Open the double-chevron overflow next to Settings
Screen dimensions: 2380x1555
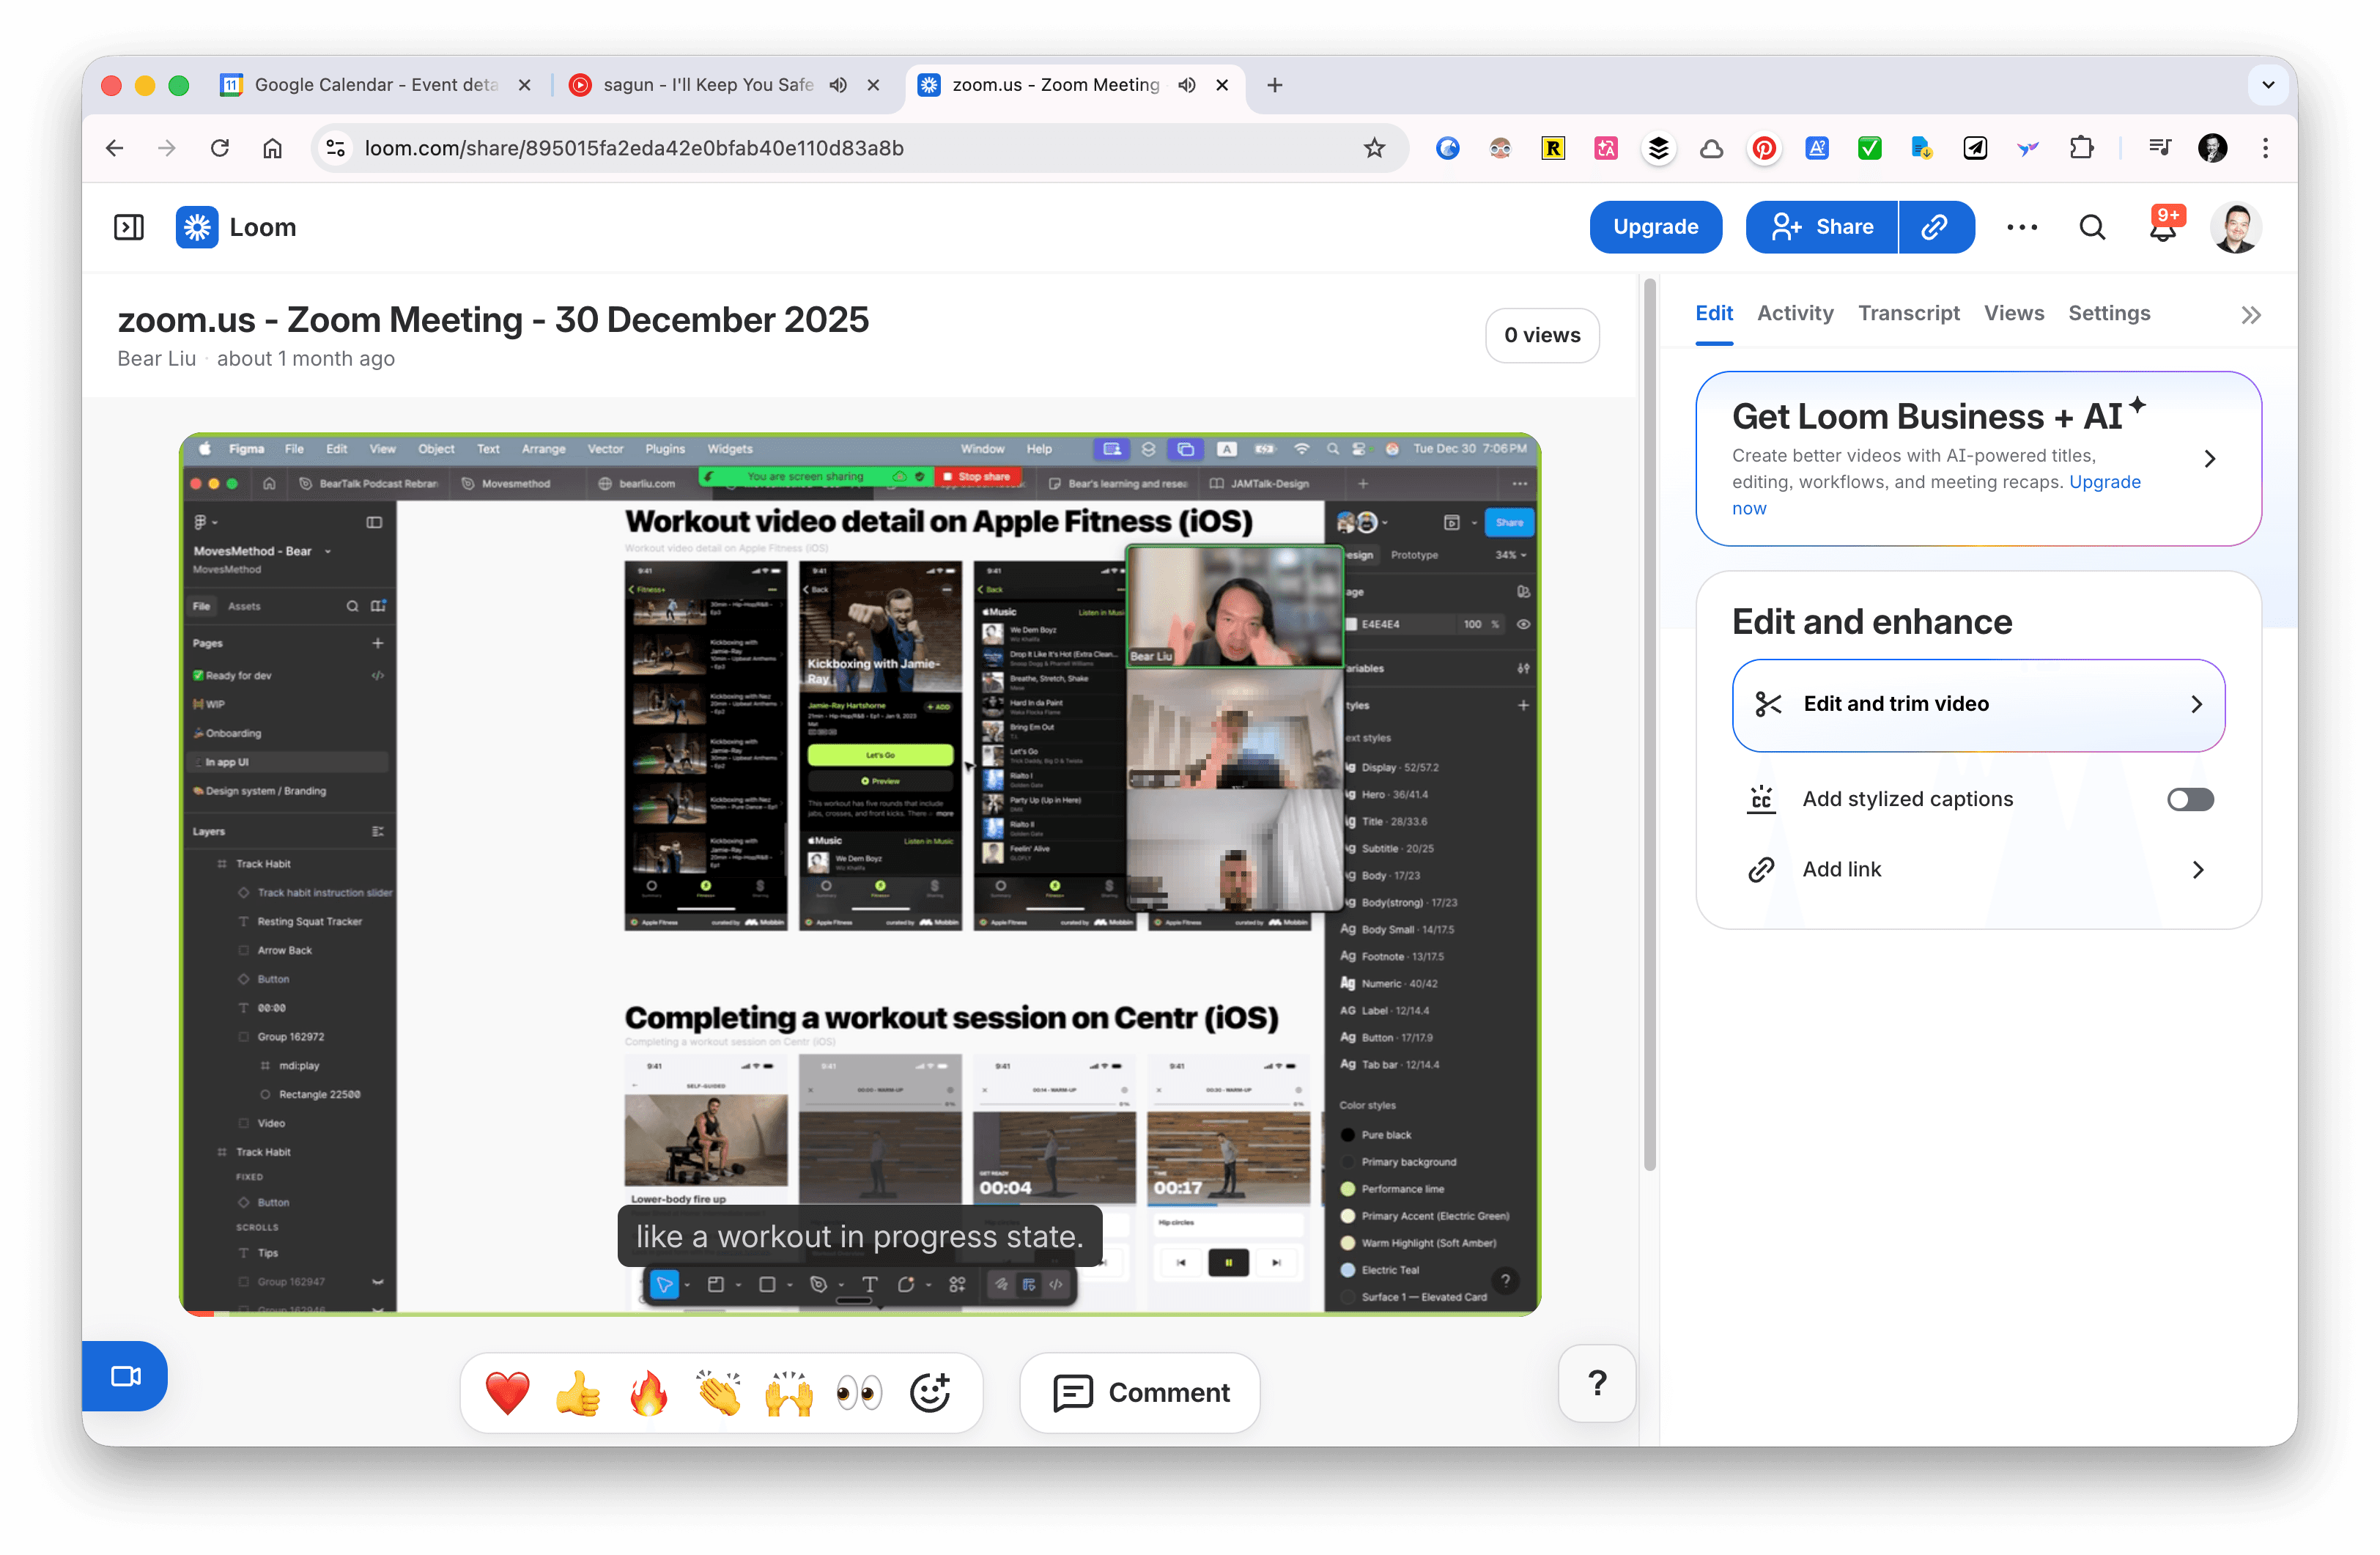coord(2251,314)
